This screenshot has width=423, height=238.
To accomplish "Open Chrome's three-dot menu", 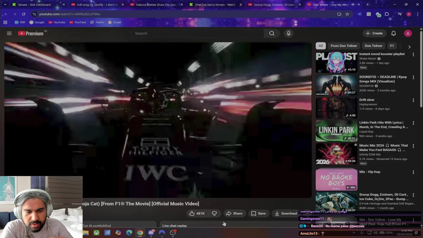I will click(417, 14).
